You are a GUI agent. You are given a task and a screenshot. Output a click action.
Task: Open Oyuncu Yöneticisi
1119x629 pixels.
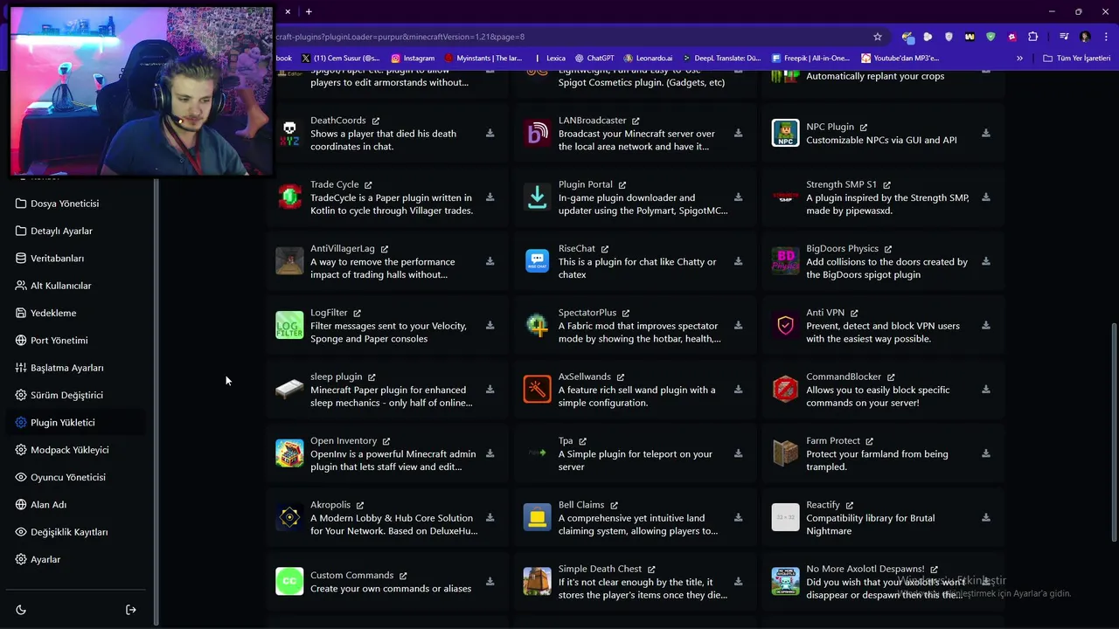coord(76,477)
